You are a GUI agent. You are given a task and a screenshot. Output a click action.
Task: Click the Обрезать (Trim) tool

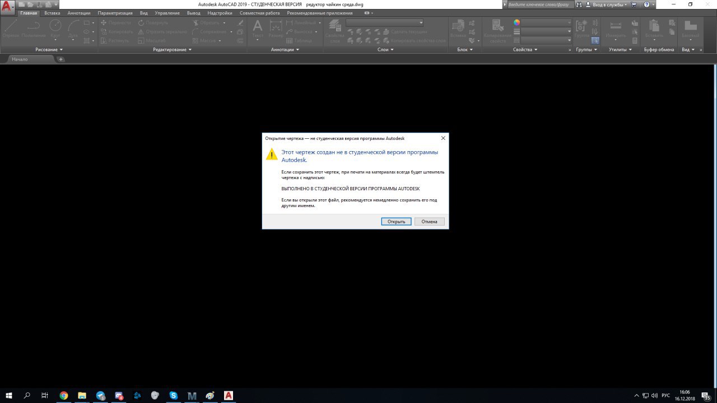pyautogui.click(x=207, y=23)
